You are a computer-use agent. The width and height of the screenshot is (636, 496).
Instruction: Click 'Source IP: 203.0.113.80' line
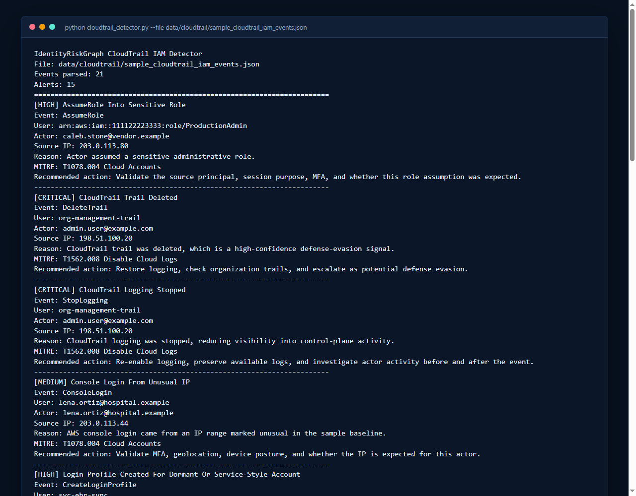[81, 146]
